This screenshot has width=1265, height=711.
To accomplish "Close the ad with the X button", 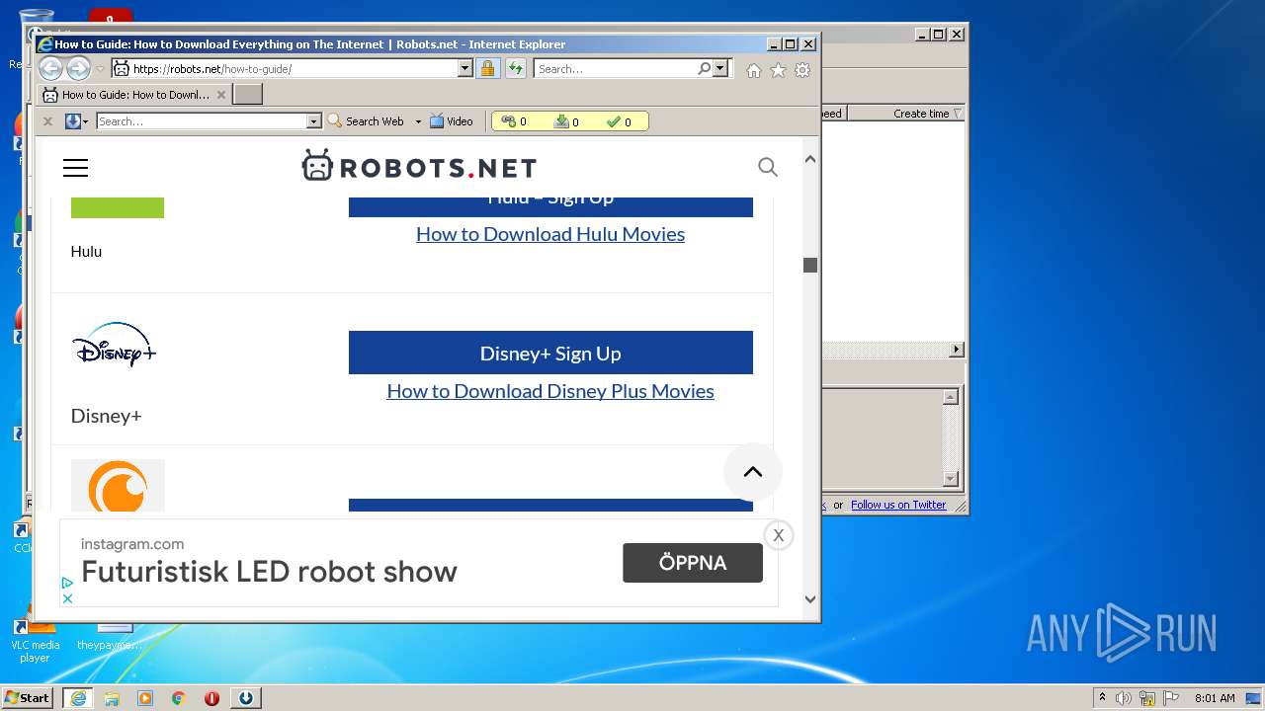I will click(x=779, y=535).
